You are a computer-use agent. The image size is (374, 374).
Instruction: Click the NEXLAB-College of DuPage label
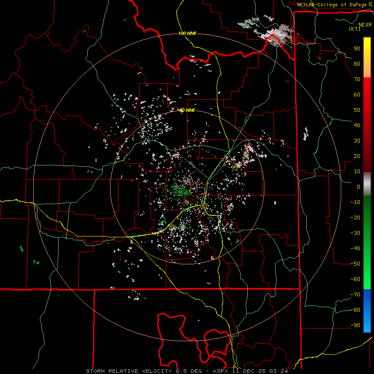(x=332, y=5)
